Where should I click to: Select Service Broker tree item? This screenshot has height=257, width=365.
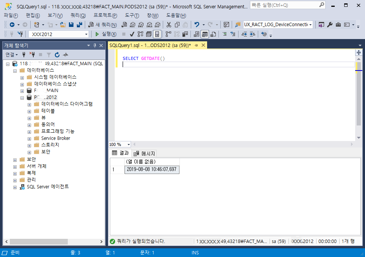[x=56, y=138]
